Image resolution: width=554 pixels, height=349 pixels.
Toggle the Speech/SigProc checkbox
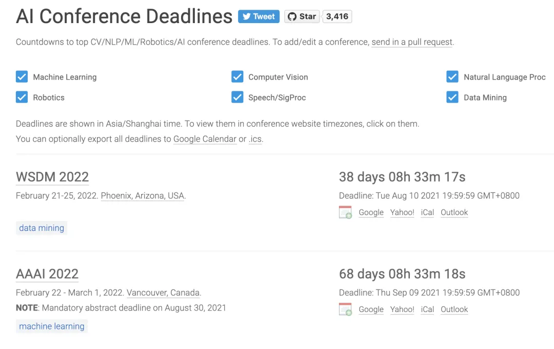[x=237, y=98]
